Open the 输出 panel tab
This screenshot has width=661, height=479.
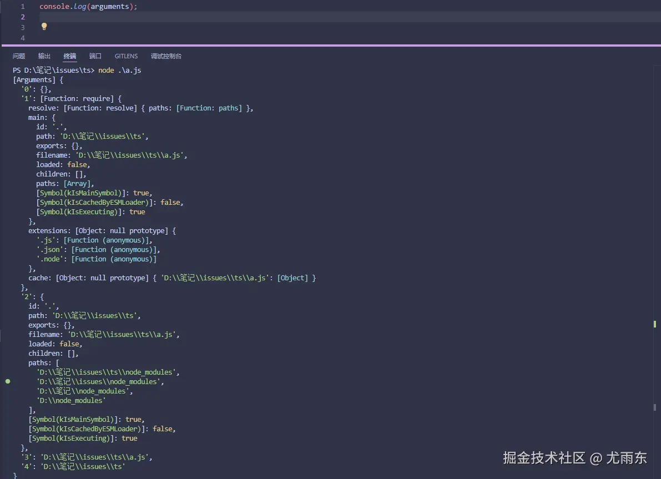(x=44, y=56)
